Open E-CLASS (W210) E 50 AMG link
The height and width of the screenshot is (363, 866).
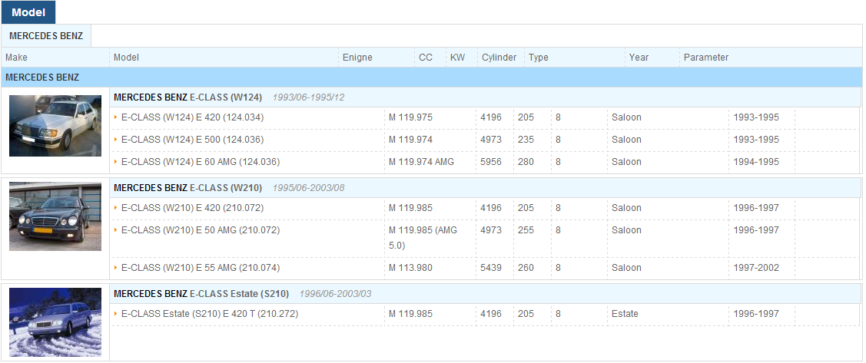point(201,230)
